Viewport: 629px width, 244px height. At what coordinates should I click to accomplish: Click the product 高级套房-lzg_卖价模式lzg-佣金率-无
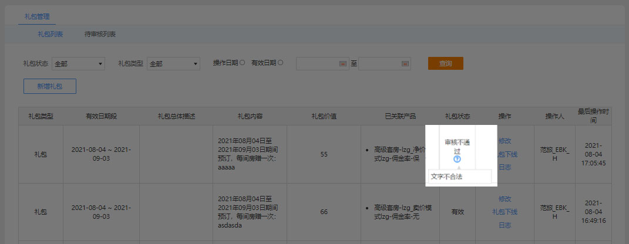pyautogui.click(x=403, y=212)
